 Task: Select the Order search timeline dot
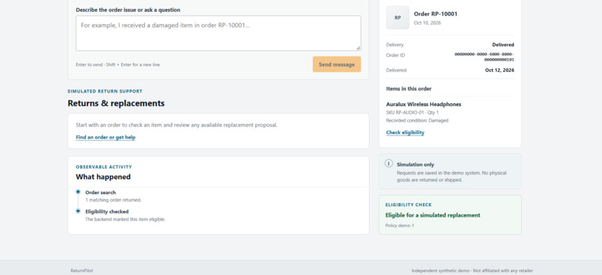(78, 191)
